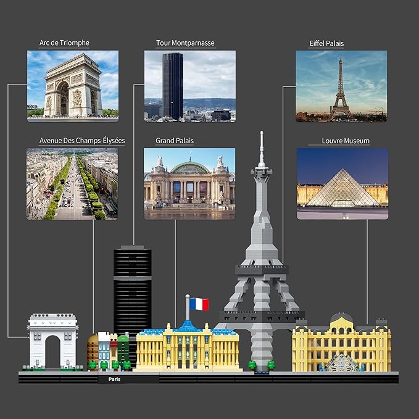Click the Avenue Des Champs-Élysées photo
419x419 pixels.
(x=72, y=183)
